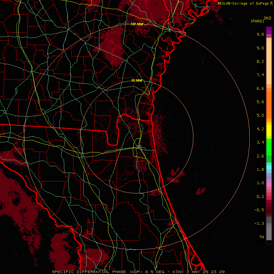Screen dimensions: 274x274
Task: Click the -1.3 value on color scale
Action: point(259,223)
